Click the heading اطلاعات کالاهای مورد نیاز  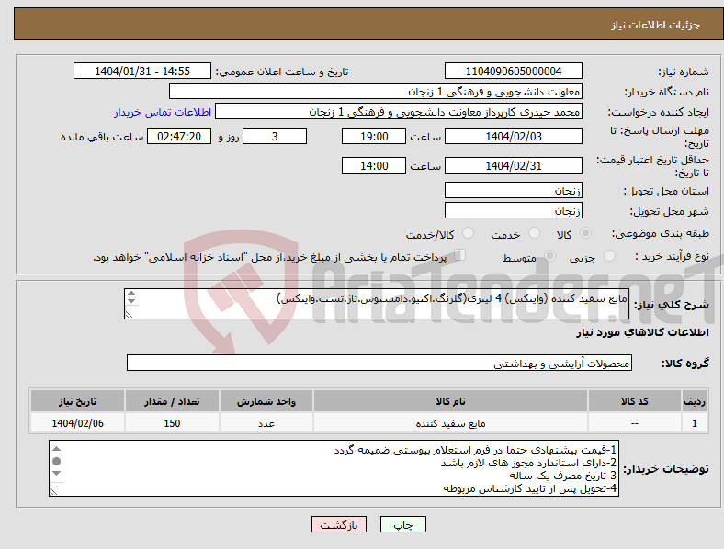pyautogui.click(x=642, y=332)
